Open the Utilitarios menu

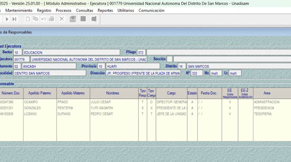(x=126, y=11)
